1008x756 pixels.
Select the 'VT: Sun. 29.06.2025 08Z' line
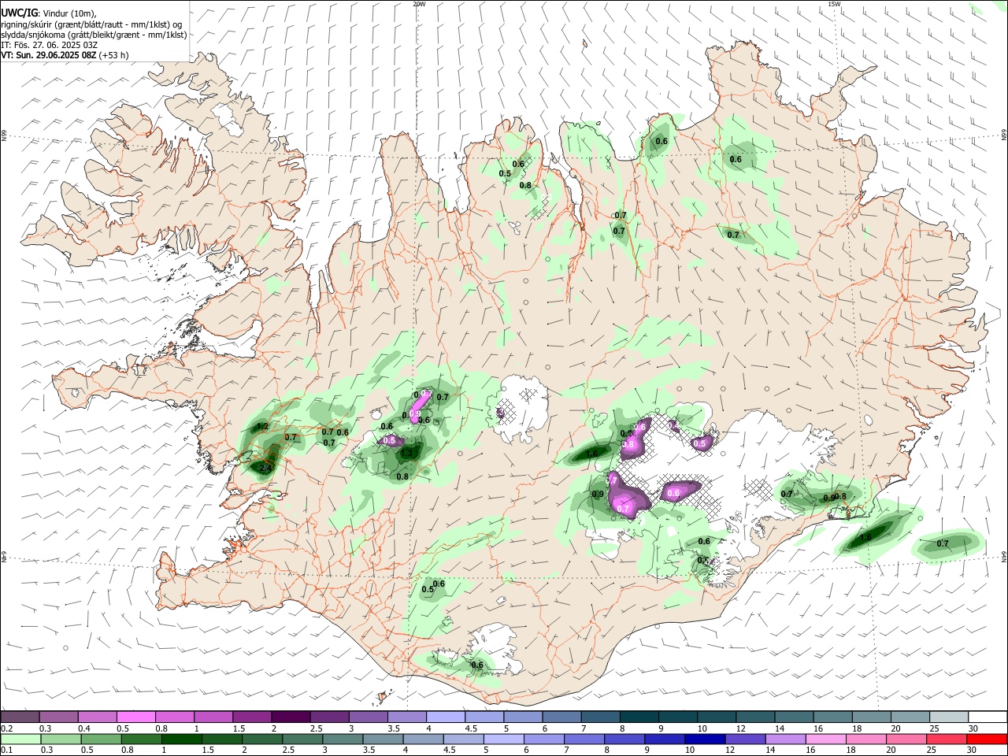[x=49, y=55]
